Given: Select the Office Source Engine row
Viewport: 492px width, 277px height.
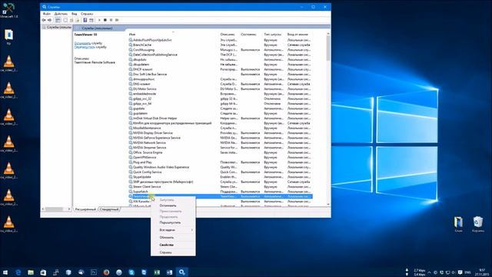Looking at the screenshot, I should tap(221, 152).
